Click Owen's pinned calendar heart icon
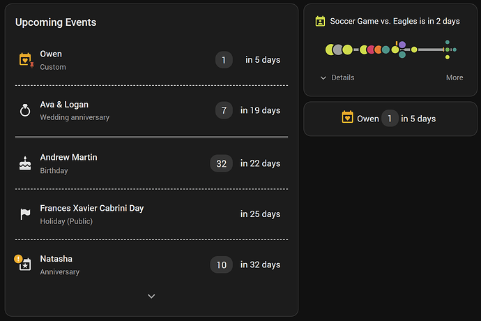 point(26,59)
